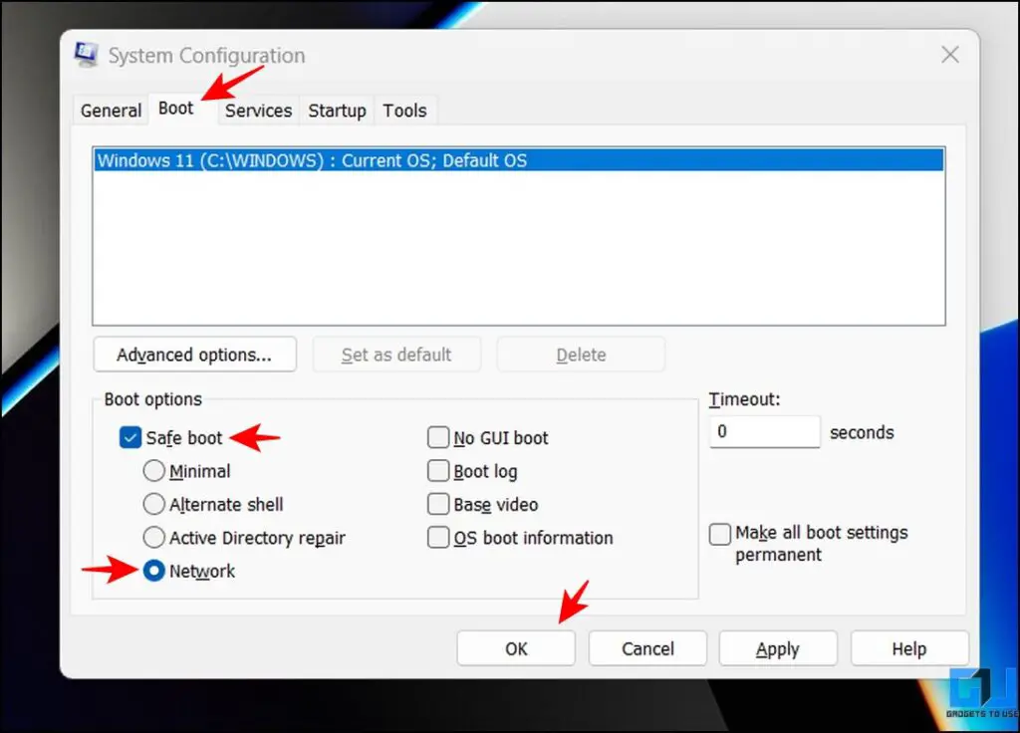This screenshot has width=1020, height=733.
Task: Open the Startup tab
Action: pos(336,111)
